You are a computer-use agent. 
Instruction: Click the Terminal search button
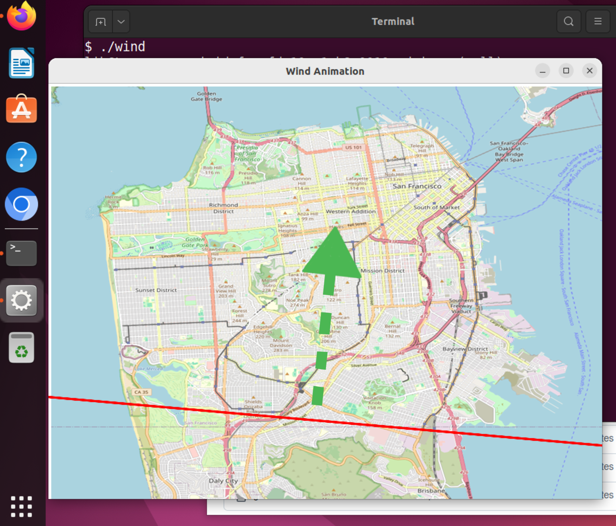(569, 21)
